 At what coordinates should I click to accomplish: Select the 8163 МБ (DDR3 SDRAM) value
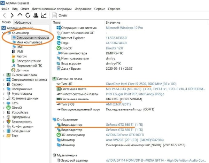(x=124, y=99)
